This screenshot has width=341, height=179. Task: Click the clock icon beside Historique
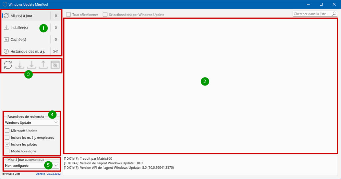coord(6,52)
